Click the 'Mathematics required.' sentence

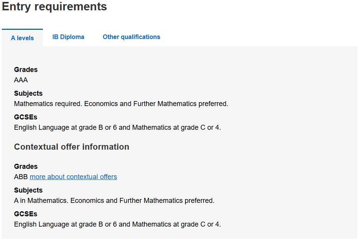point(48,104)
